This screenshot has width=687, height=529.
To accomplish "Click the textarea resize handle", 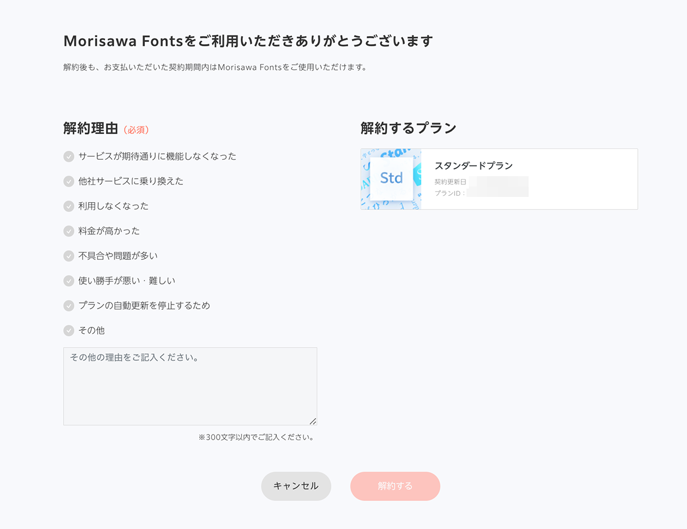I will (314, 422).
